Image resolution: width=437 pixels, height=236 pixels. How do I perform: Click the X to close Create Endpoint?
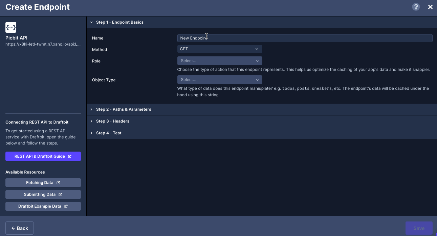[x=430, y=7]
